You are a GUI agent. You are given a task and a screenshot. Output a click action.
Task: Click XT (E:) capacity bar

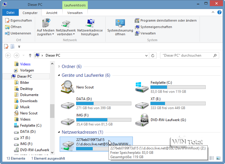pos(178,103)
